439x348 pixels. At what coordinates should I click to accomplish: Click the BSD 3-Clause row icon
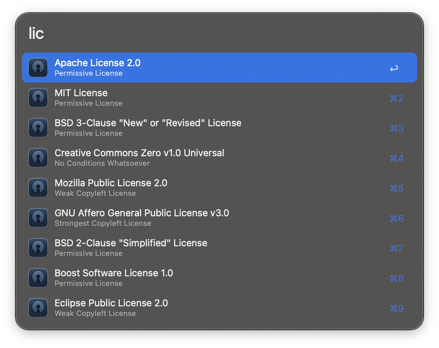point(38,127)
